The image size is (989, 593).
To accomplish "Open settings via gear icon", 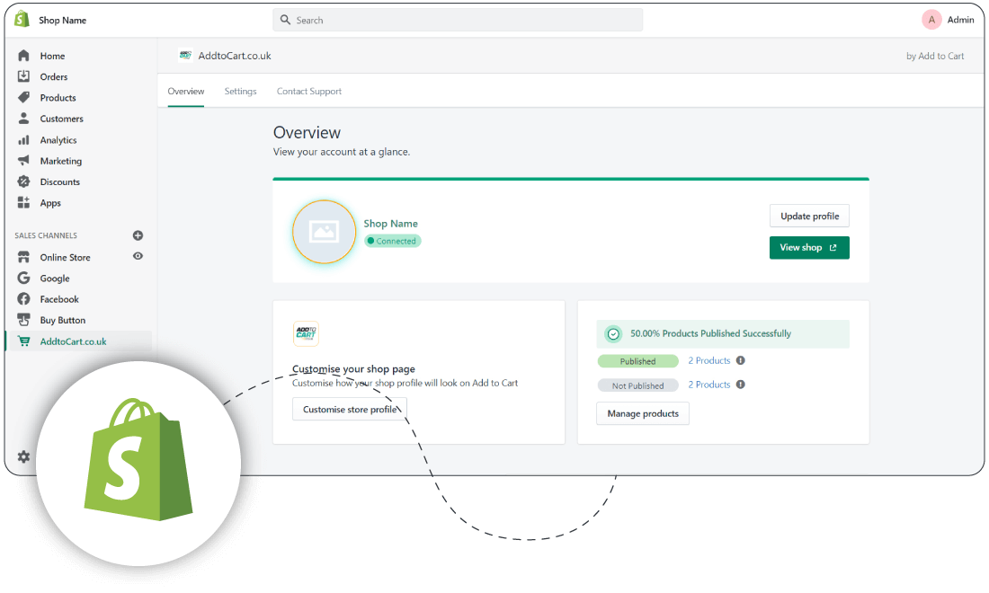I will [x=23, y=456].
